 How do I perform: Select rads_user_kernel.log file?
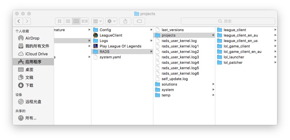184,41
